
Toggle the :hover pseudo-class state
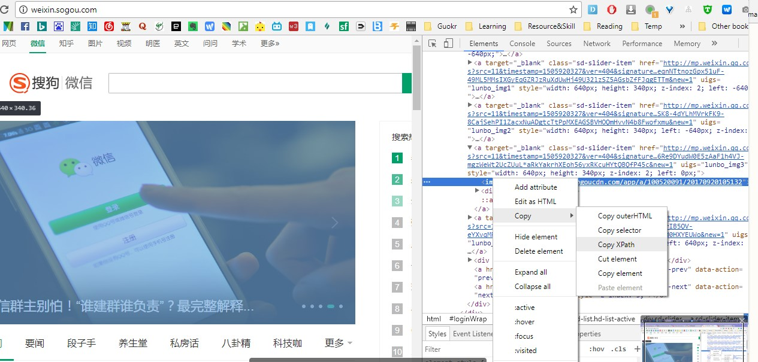coord(525,322)
